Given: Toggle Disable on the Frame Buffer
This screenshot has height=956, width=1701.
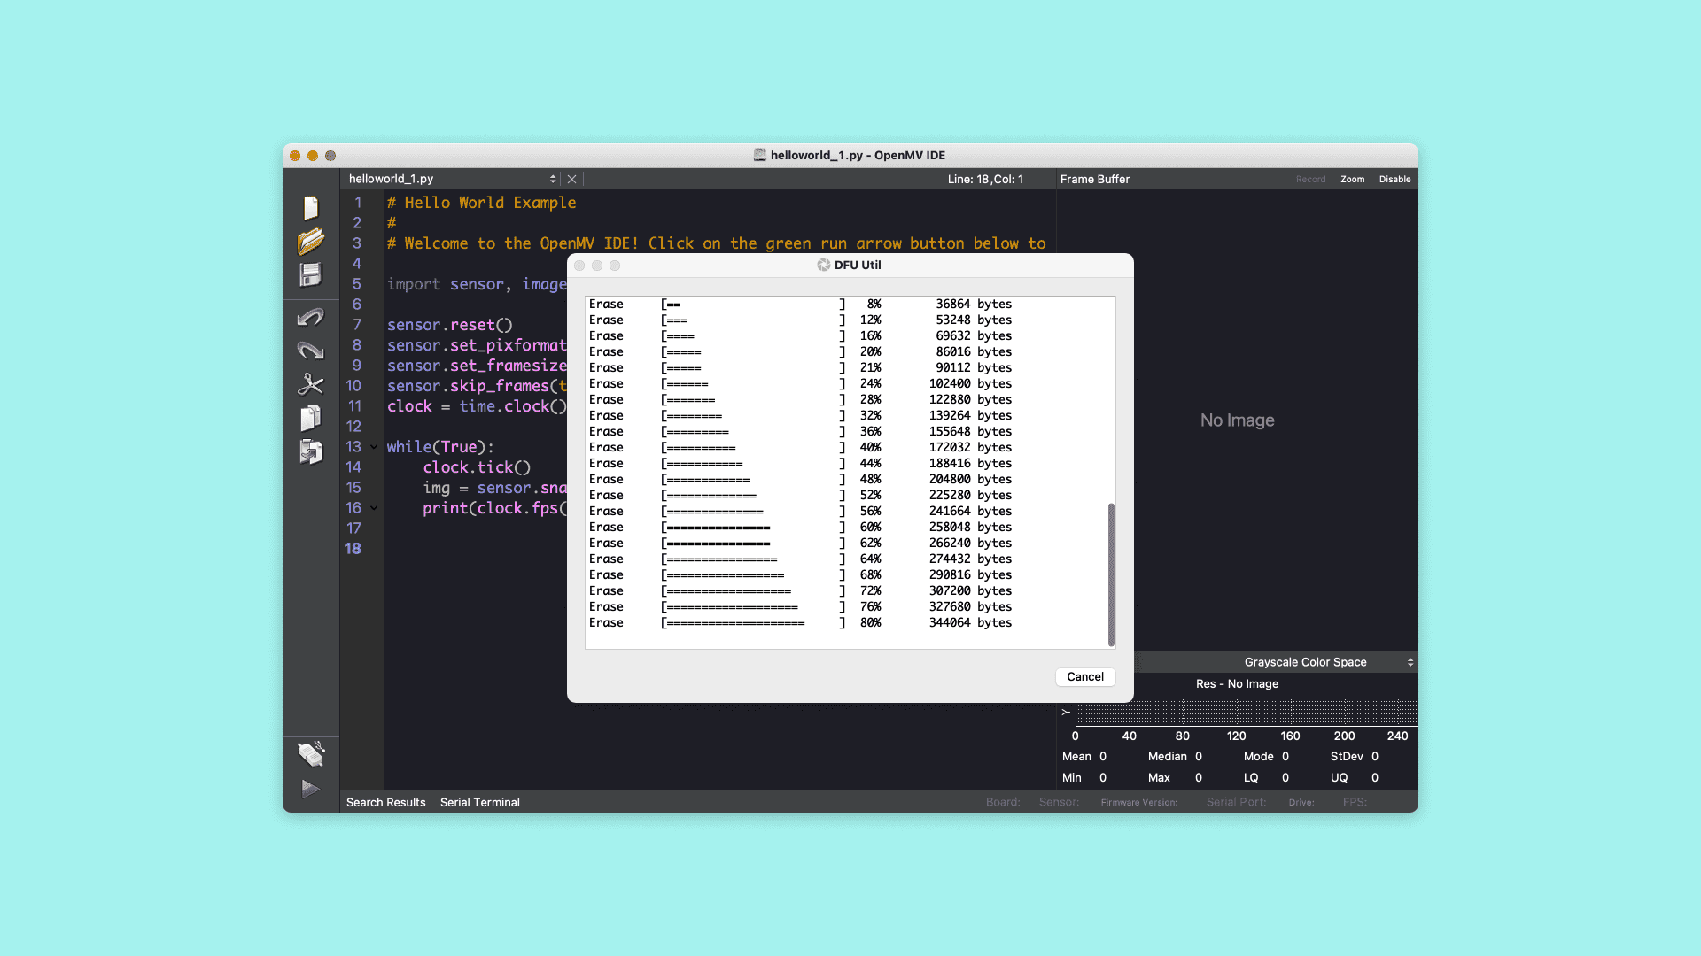Looking at the screenshot, I should click(x=1394, y=179).
